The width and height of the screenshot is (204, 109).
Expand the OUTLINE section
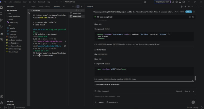[10, 102]
